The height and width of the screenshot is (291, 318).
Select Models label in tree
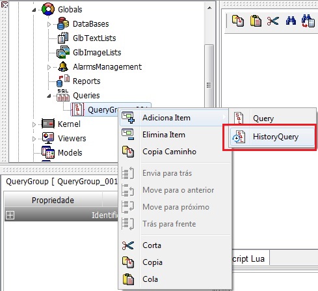click(x=70, y=152)
